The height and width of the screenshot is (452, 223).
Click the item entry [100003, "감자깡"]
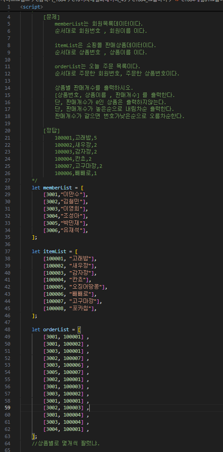tap(70, 273)
